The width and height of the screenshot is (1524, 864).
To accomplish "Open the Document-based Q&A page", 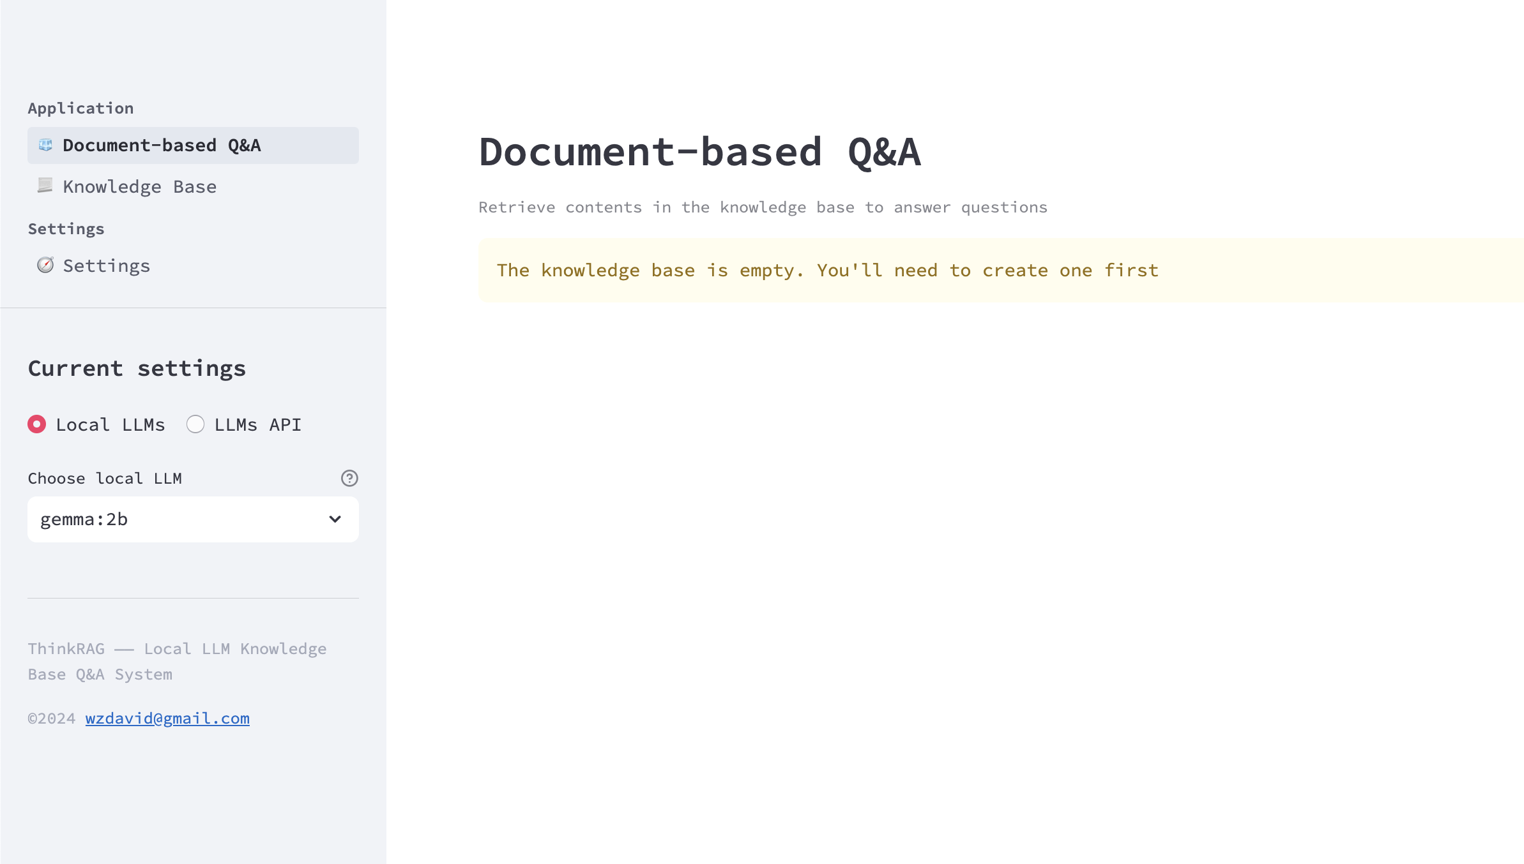I will pos(193,145).
